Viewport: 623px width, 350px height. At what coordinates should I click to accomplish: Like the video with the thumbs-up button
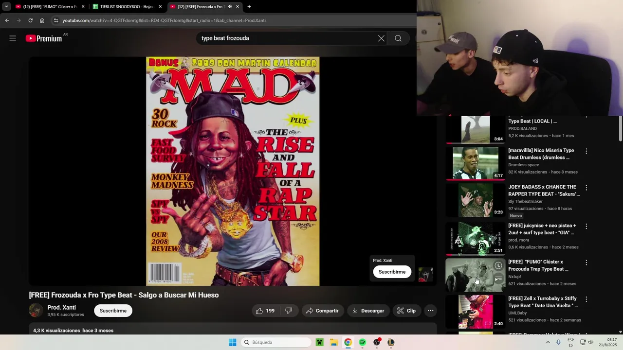tap(266, 311)
